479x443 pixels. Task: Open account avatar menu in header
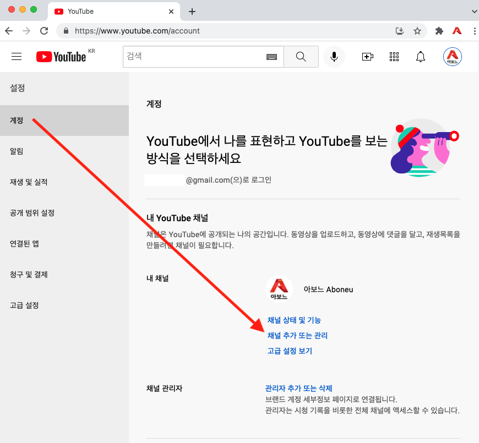(453, 57)
